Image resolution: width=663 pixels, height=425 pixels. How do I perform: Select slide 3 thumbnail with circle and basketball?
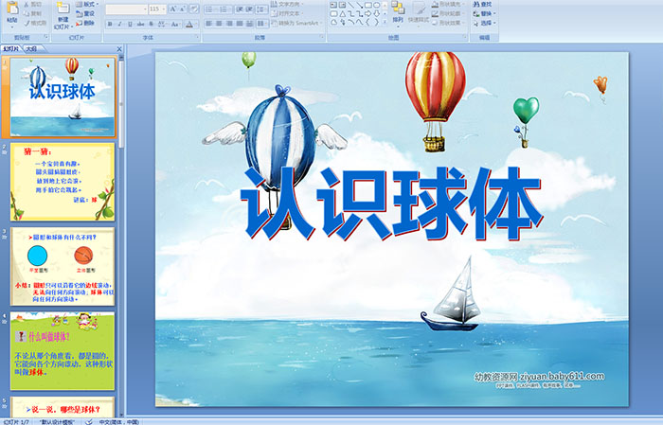point(63,266)
